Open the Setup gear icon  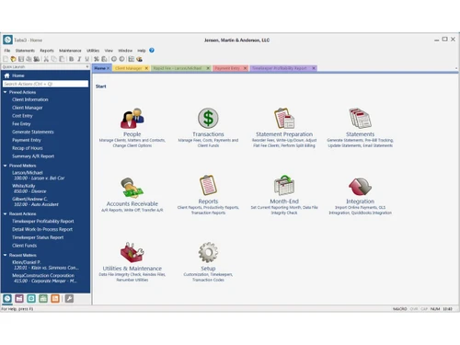click(208, 252)
